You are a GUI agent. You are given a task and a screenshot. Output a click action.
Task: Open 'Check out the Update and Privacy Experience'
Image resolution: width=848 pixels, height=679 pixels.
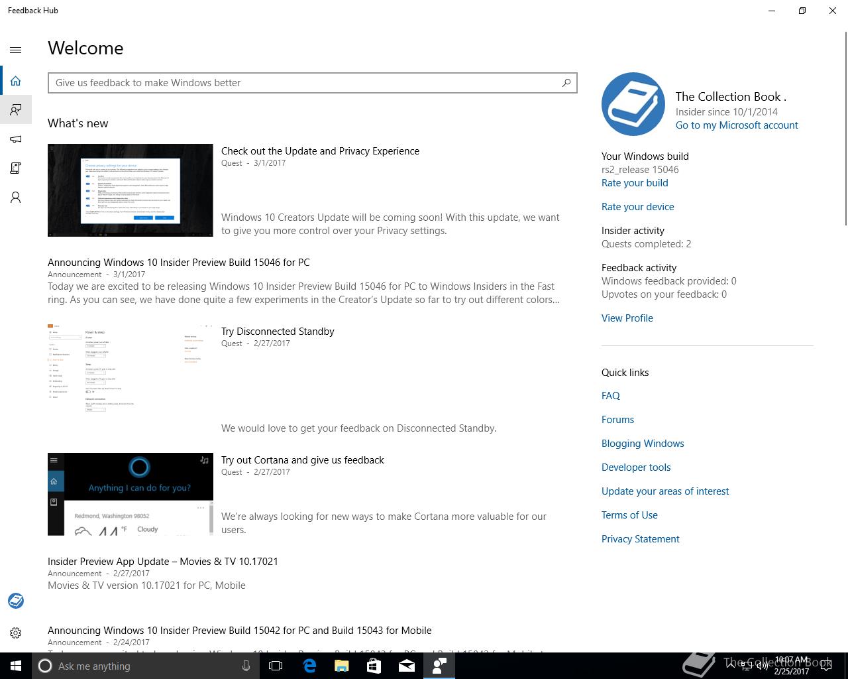(320, 151)
